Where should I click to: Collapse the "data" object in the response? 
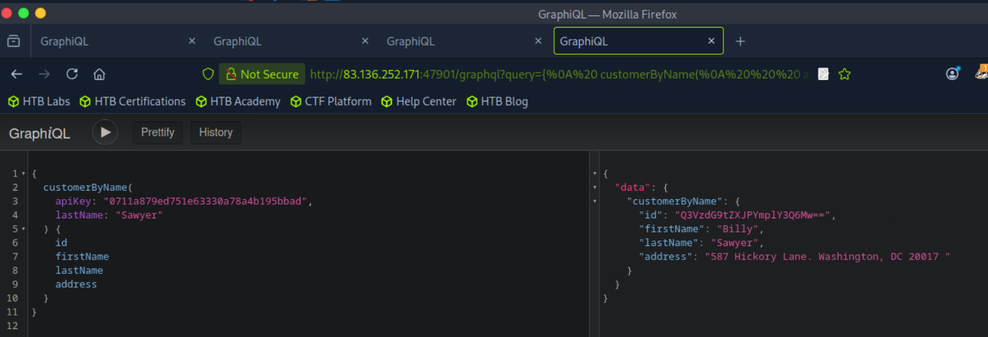595,188
